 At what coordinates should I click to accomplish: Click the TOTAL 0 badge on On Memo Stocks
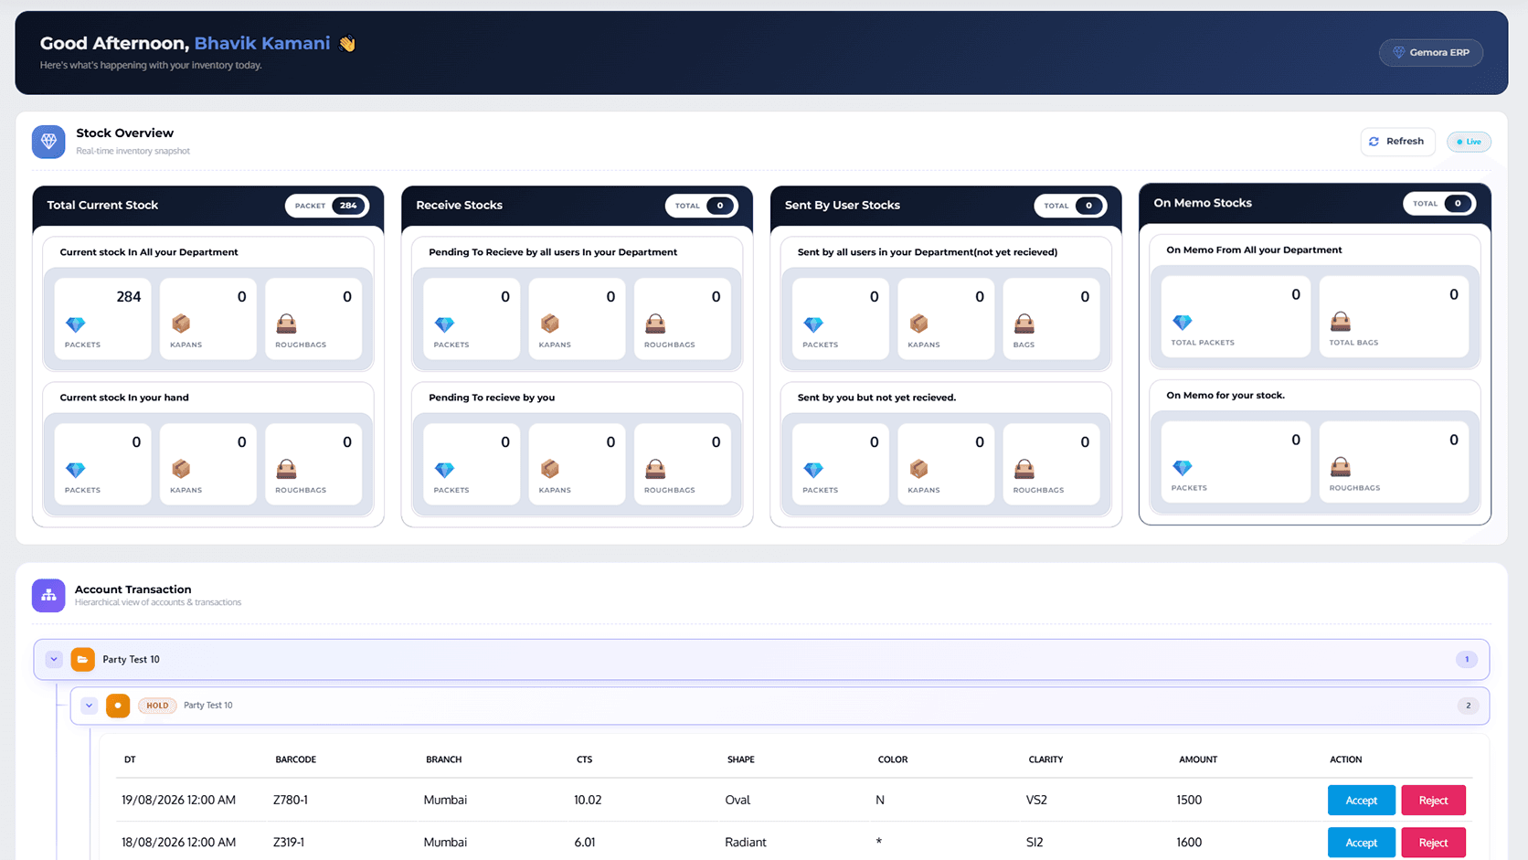pos(1439,203)
